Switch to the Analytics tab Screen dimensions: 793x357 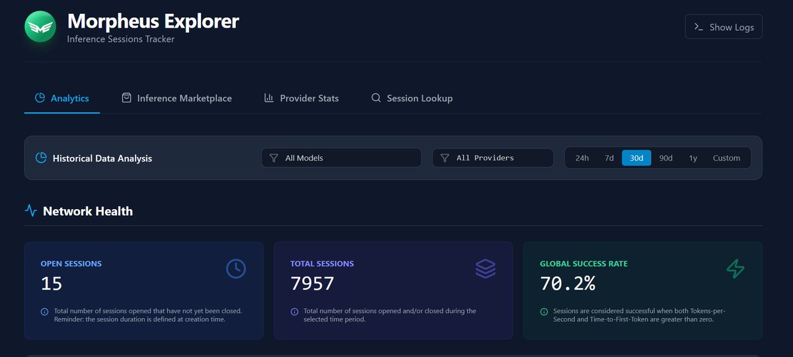(62, 98)
